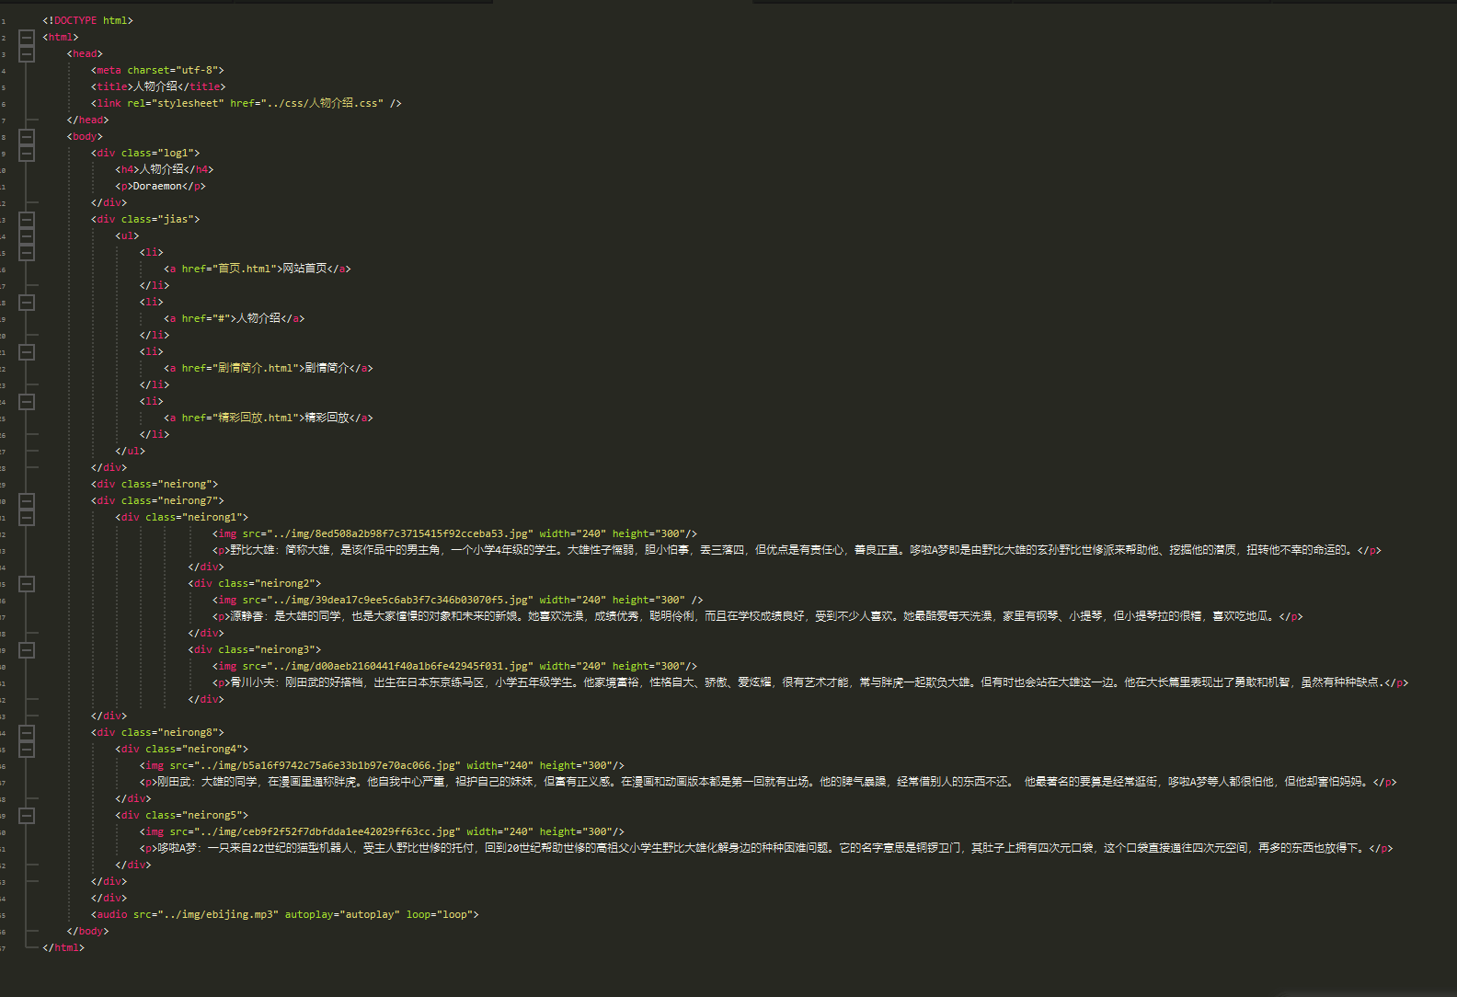The image size is (1457, 997).
Task: Collapse the li containing 精彩回放 link
Action: coord(27,402)
